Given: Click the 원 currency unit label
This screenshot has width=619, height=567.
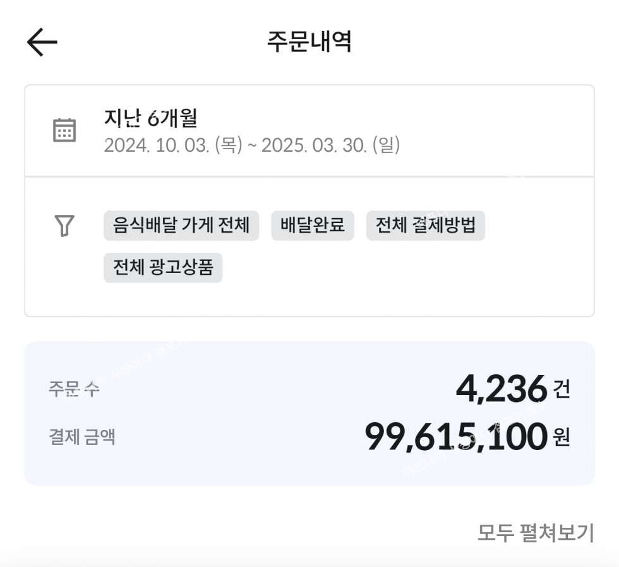Looking at the screenshot, I should pos(562,437).
